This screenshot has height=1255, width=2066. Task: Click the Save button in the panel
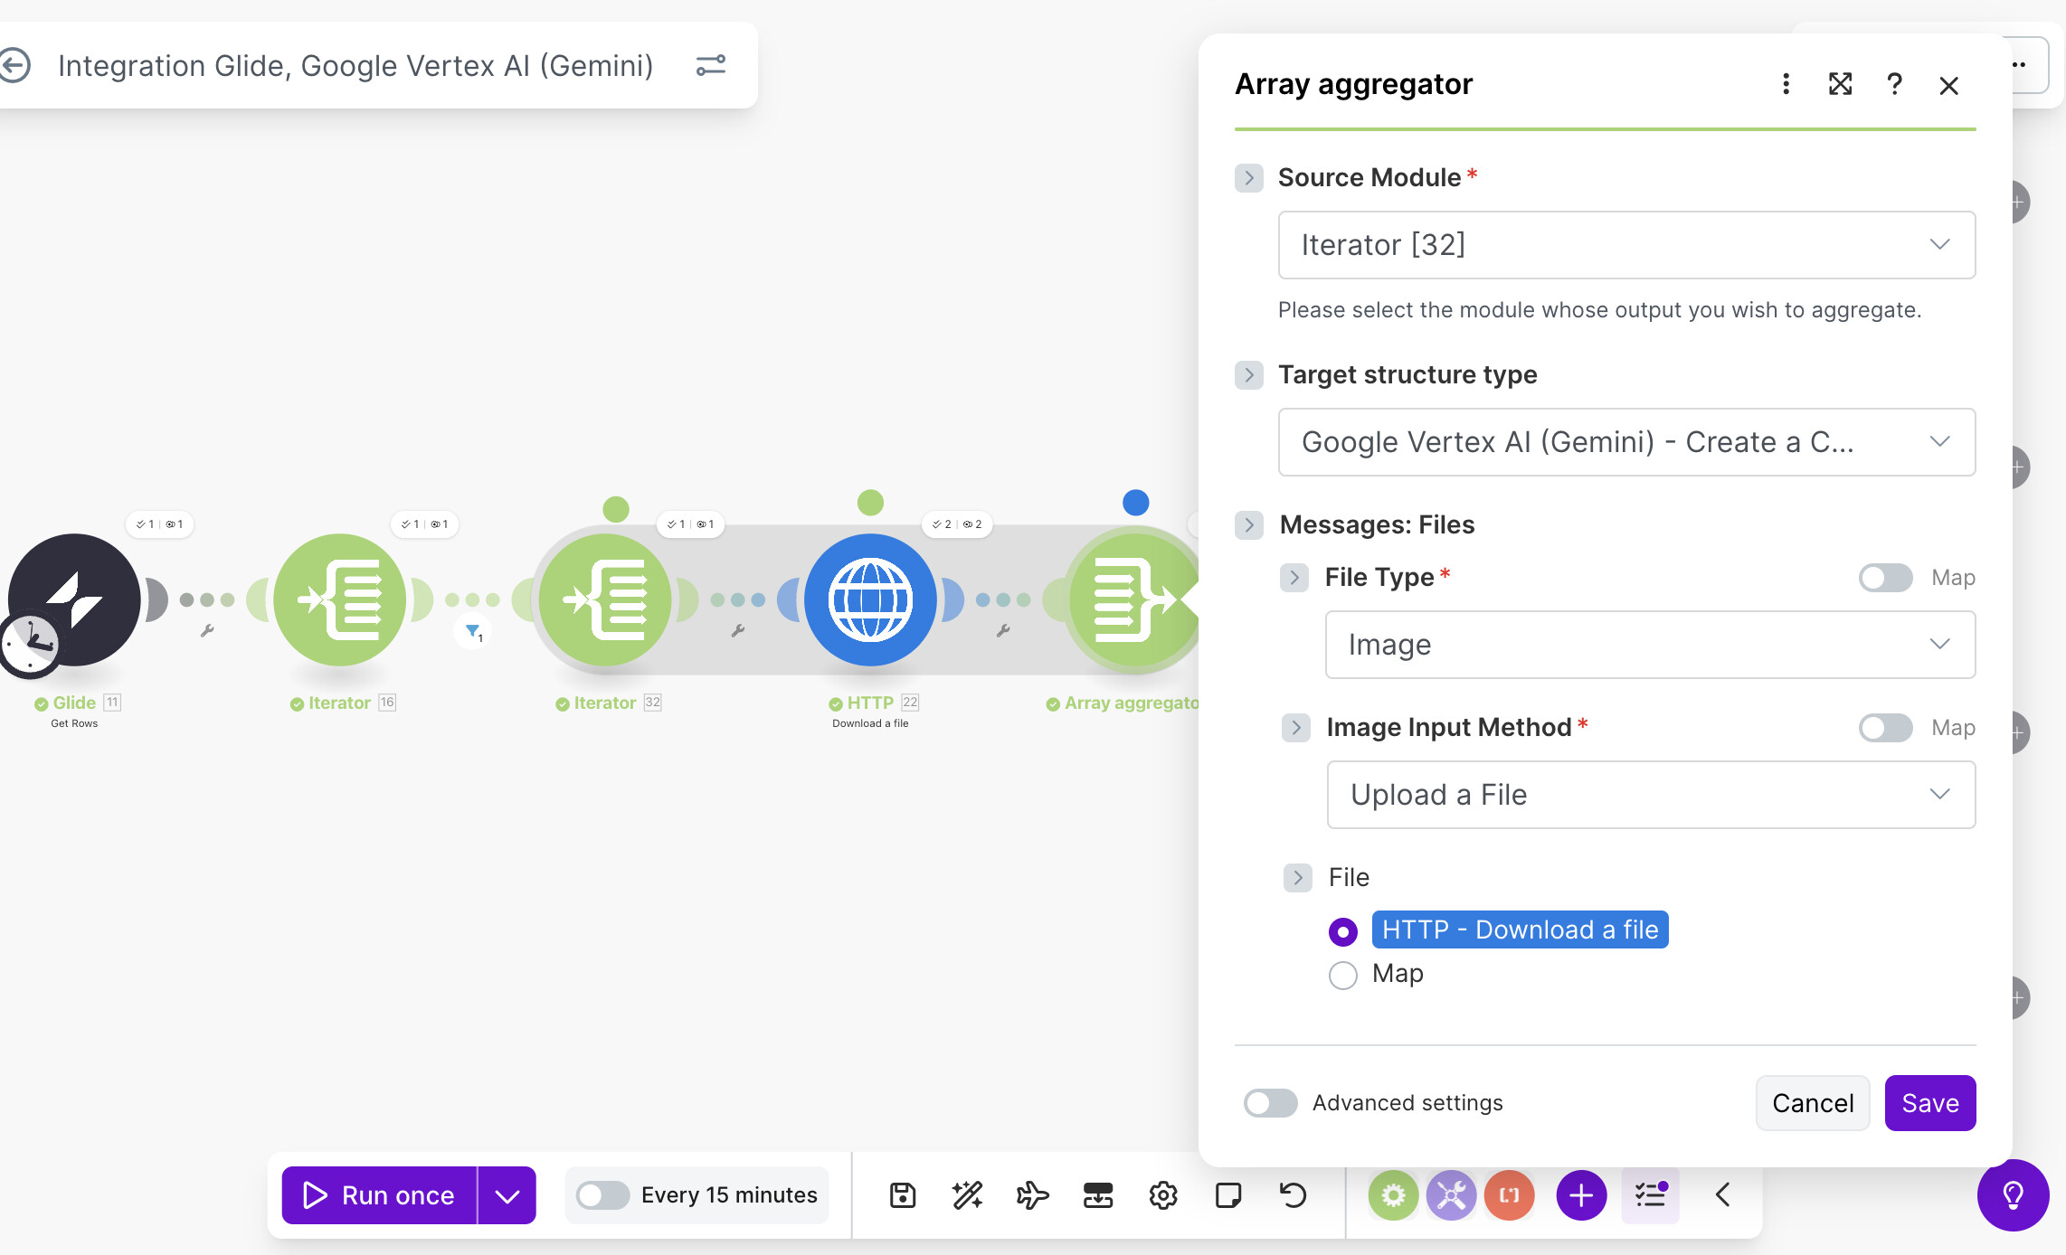pyautogui.click(x=1929, y=1103)
